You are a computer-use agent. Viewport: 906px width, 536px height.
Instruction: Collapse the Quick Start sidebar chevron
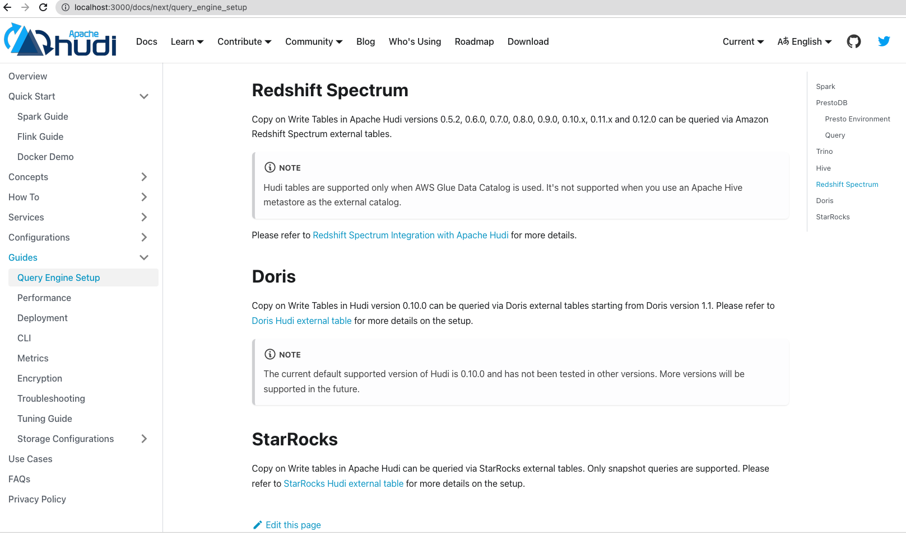coord(144,96)
